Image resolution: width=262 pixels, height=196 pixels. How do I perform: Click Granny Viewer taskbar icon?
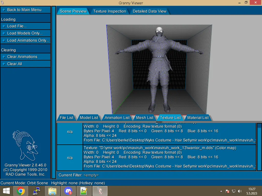(100, 191)
